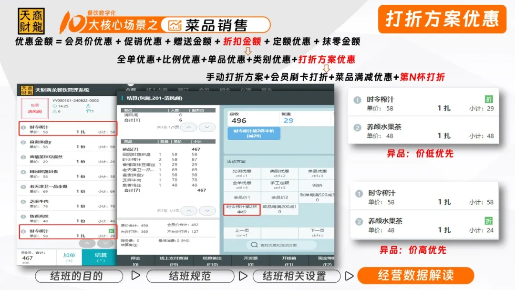
Task: Click the table icon next to 1
Action: [88, 111]
